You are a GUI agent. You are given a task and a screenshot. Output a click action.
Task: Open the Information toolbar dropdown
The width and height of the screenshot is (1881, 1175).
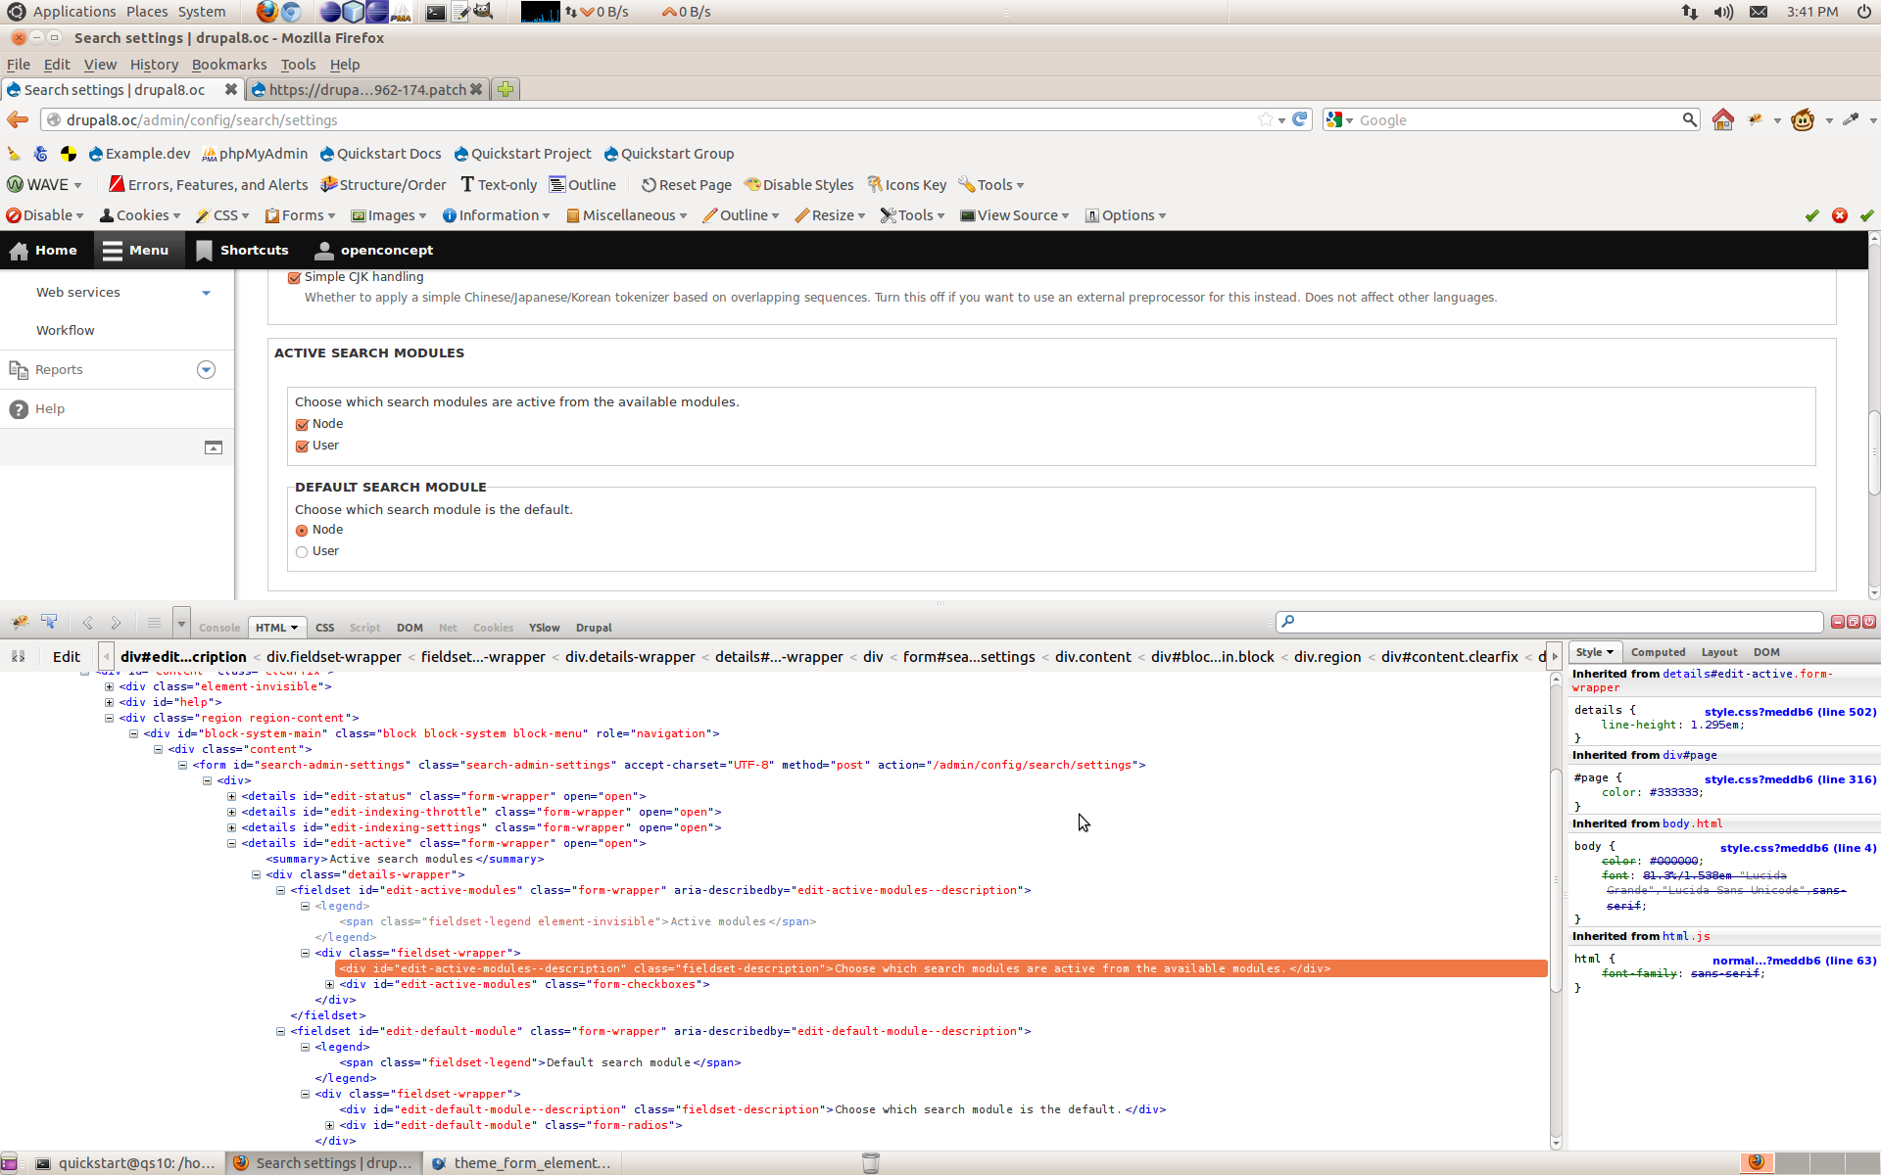[x=496, y=215]
